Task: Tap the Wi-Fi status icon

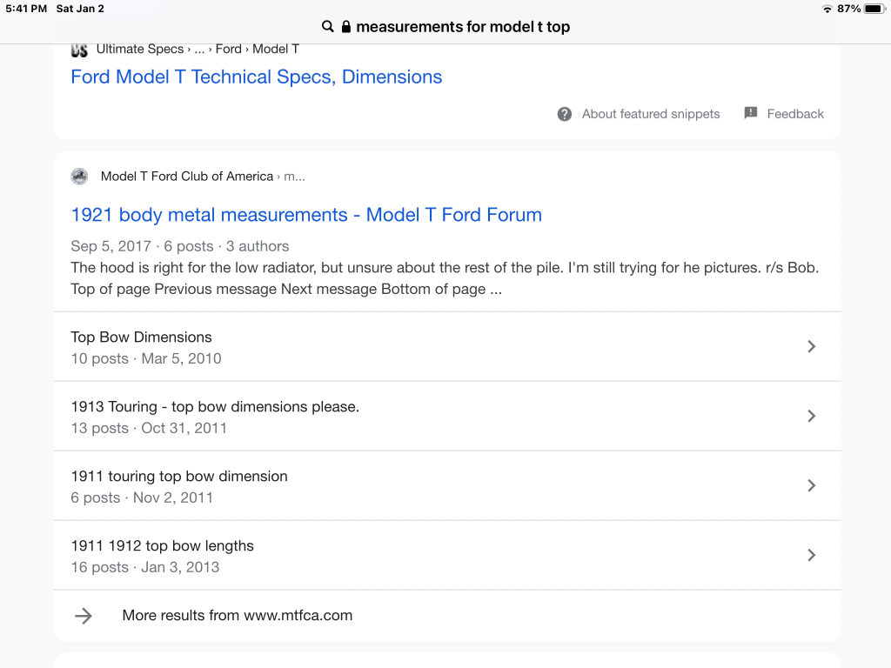Action: pyautogui.click(x=827, y=9)
